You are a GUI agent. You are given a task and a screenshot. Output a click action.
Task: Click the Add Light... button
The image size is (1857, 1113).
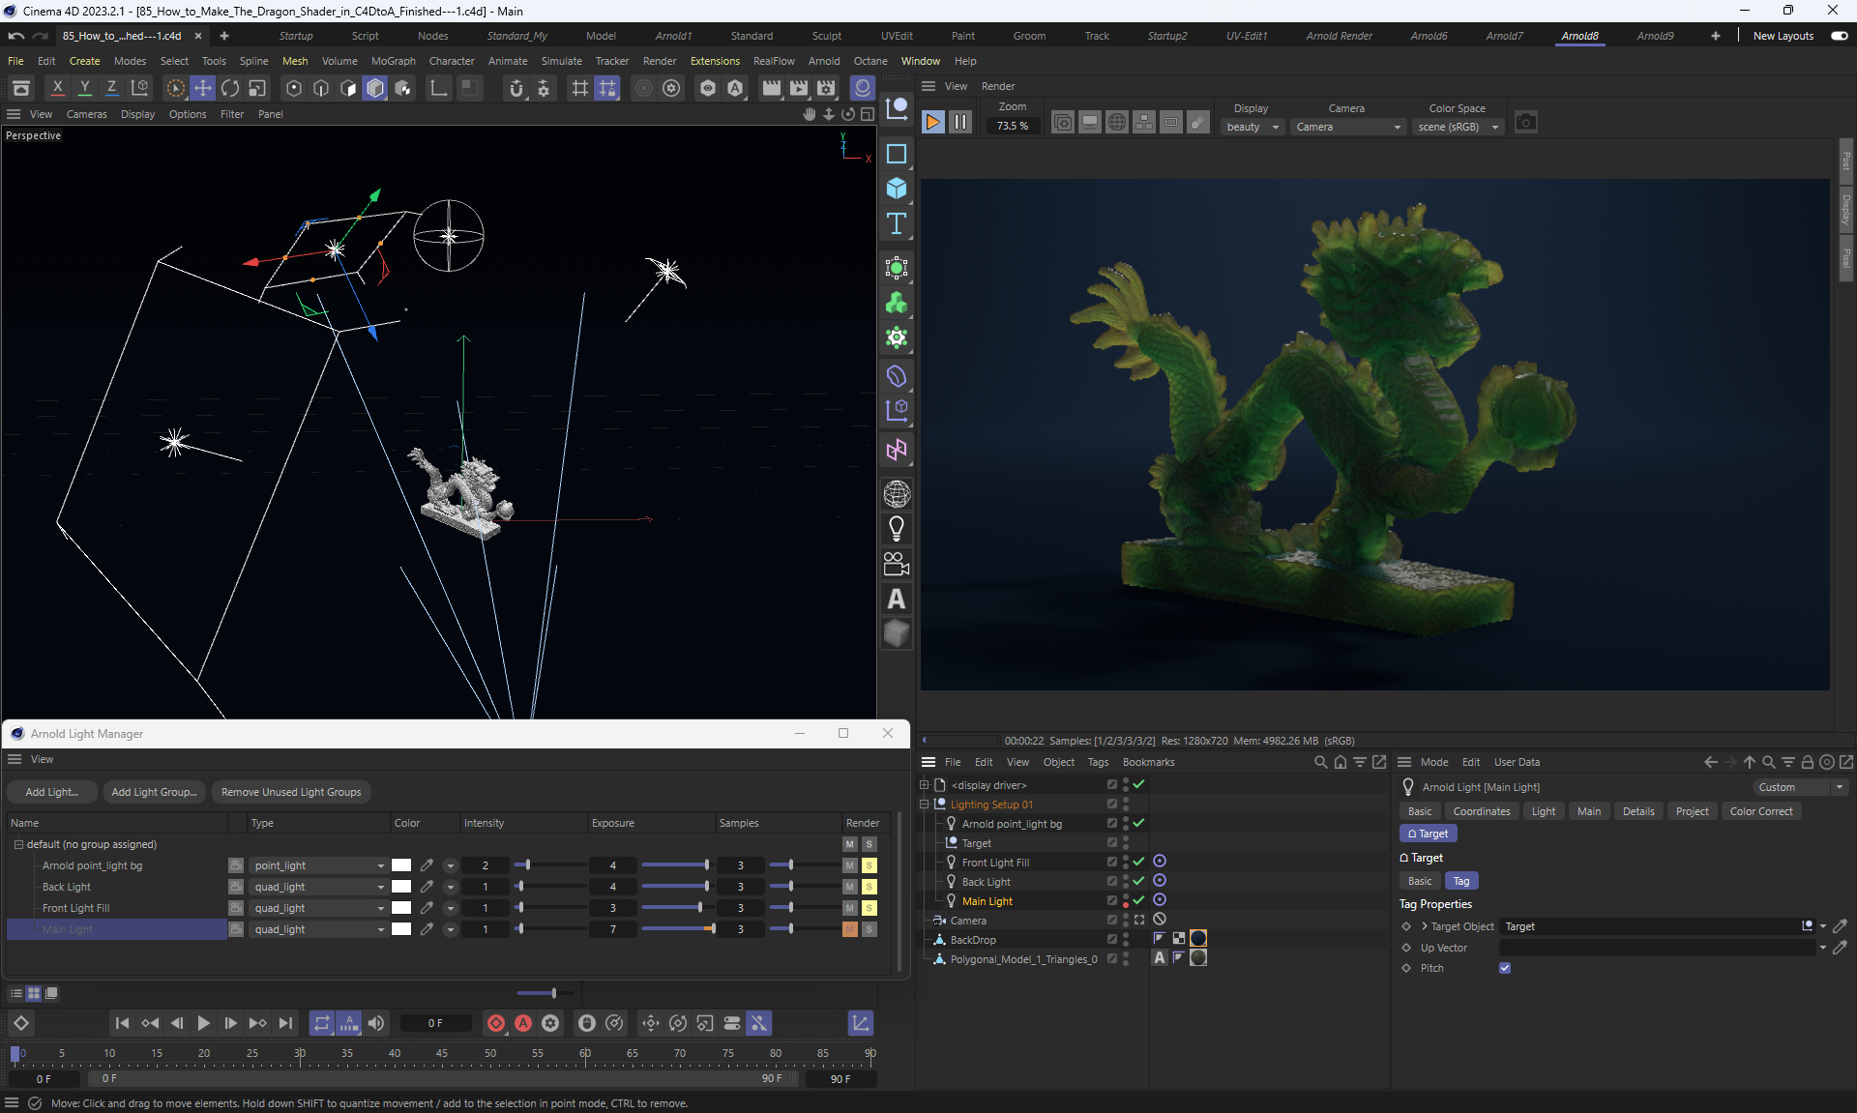[51, 792]
